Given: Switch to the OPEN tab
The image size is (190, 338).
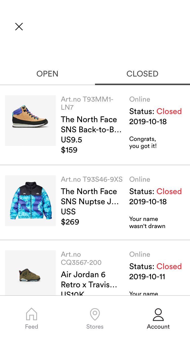Looking at the screenshot, I should [x=47, y=74].
